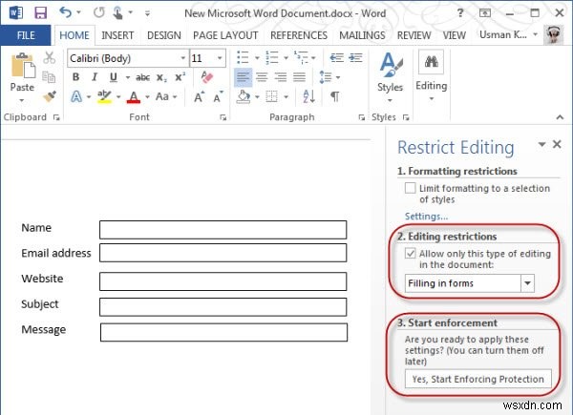Apply Strikethrough formatting

(x=142, y=77)
